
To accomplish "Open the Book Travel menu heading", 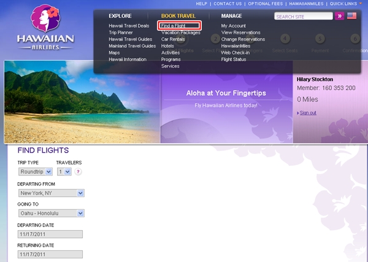I will (178, 16).
